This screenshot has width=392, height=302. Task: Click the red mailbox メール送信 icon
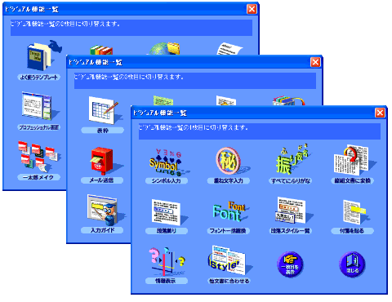tap(102, 161)
